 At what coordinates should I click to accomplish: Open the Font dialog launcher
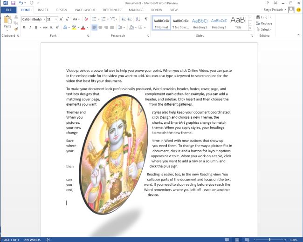[88, 36]
